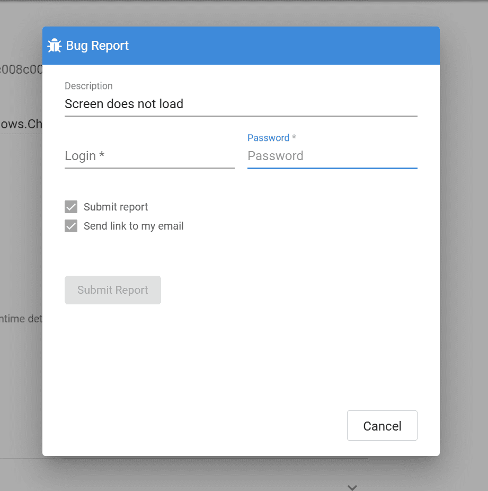Image resolution: width=488 pixels, height=491 pixels.
Task: Click the dimmed backdrop right of the dialog
Action: pos(464,239)
